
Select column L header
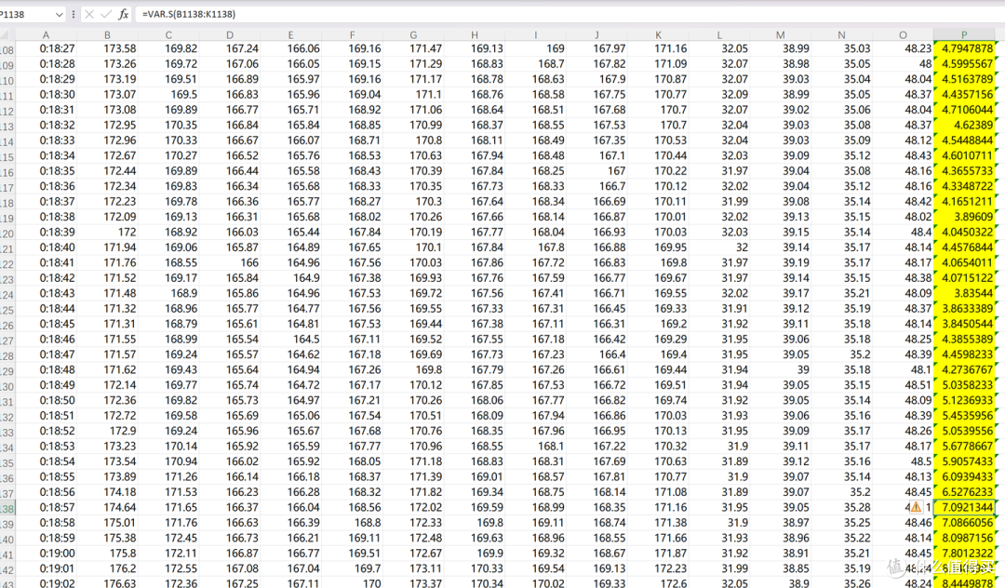(719, 35)
